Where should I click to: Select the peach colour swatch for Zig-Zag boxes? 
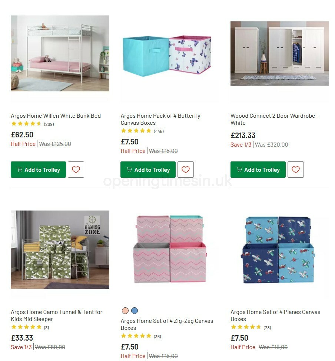[125, 310]
